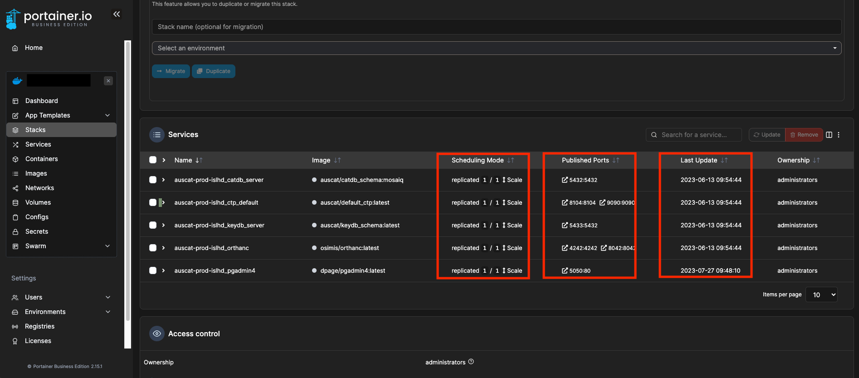The width and height of the screenshot is (859, 378).
Task: Open Secrets in the sidebar
Action: click(61, 231)
